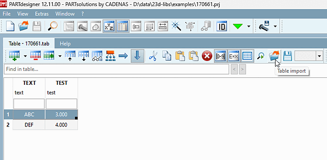This screenshot has height=160, width=327.
Task: Click the 3D block arrows transform icon
Action: click(190, 27)
